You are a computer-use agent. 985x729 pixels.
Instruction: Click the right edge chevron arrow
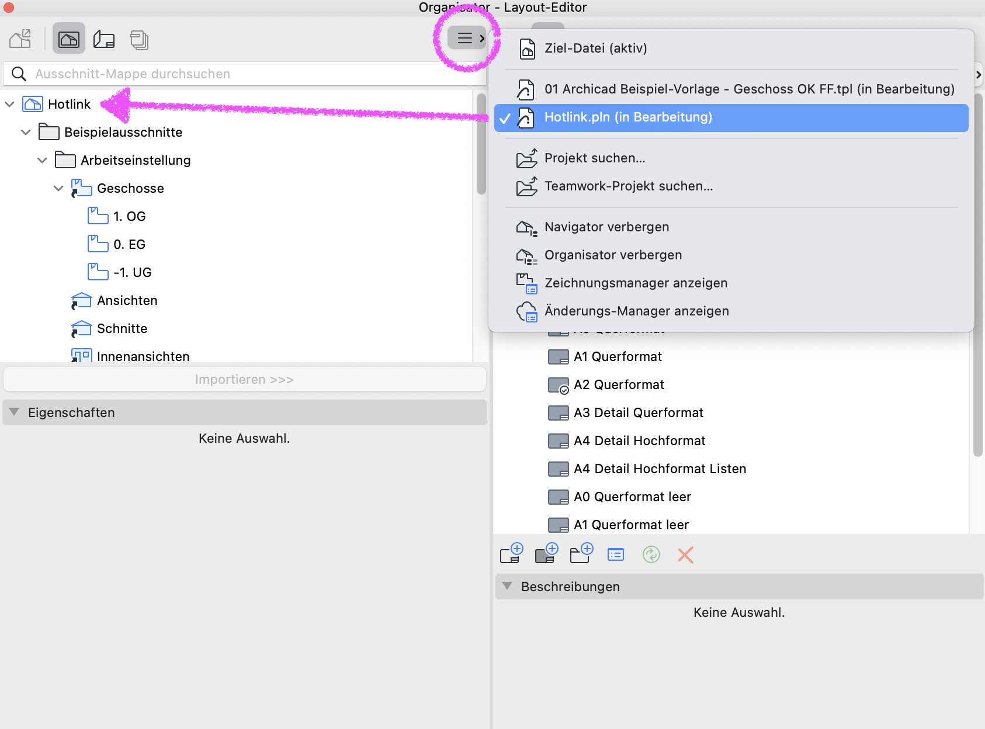pos(979,75)
